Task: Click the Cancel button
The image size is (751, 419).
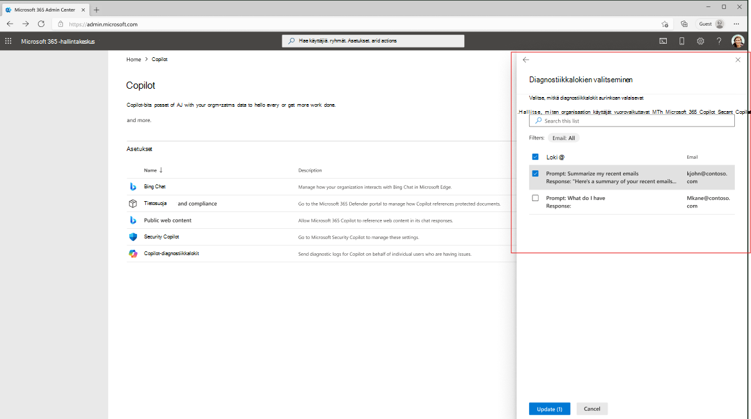Action: [x=592, y=409]
